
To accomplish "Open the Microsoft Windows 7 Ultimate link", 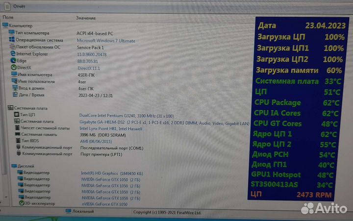I will click(x=106, y=41).
